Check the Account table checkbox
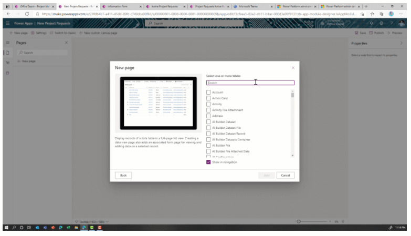The height and width of the screenshot is (236, 411). pyautogui.click(x=208, y=92)
